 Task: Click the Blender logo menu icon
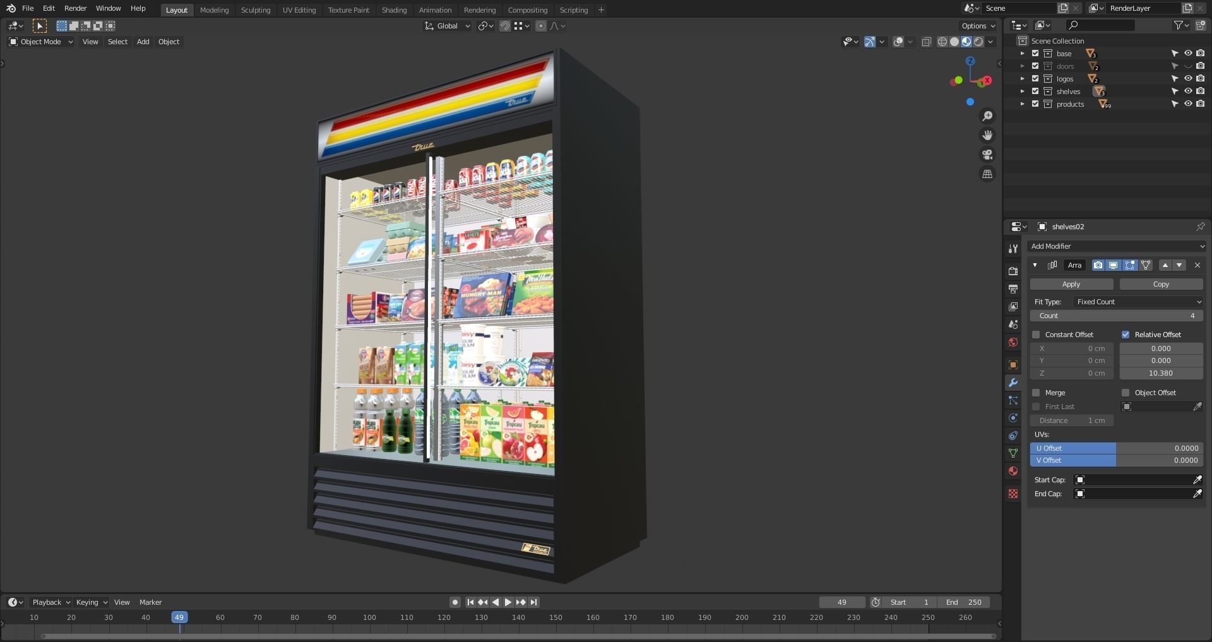[11, 8]
